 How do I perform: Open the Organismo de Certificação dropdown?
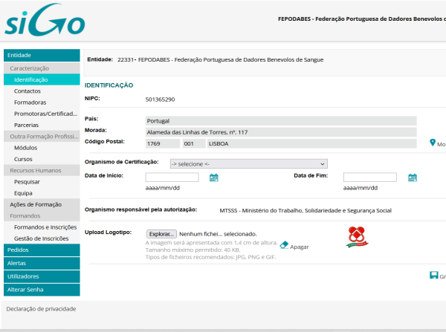[x=248, y=163]
